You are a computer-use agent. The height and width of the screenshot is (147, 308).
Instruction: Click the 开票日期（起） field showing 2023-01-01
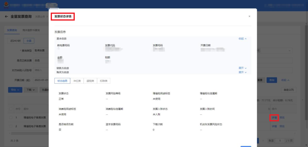coord(41,80)
